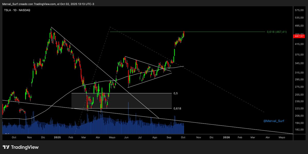
Task: Click the 415,00 price axis label
Action: point(300,44)
